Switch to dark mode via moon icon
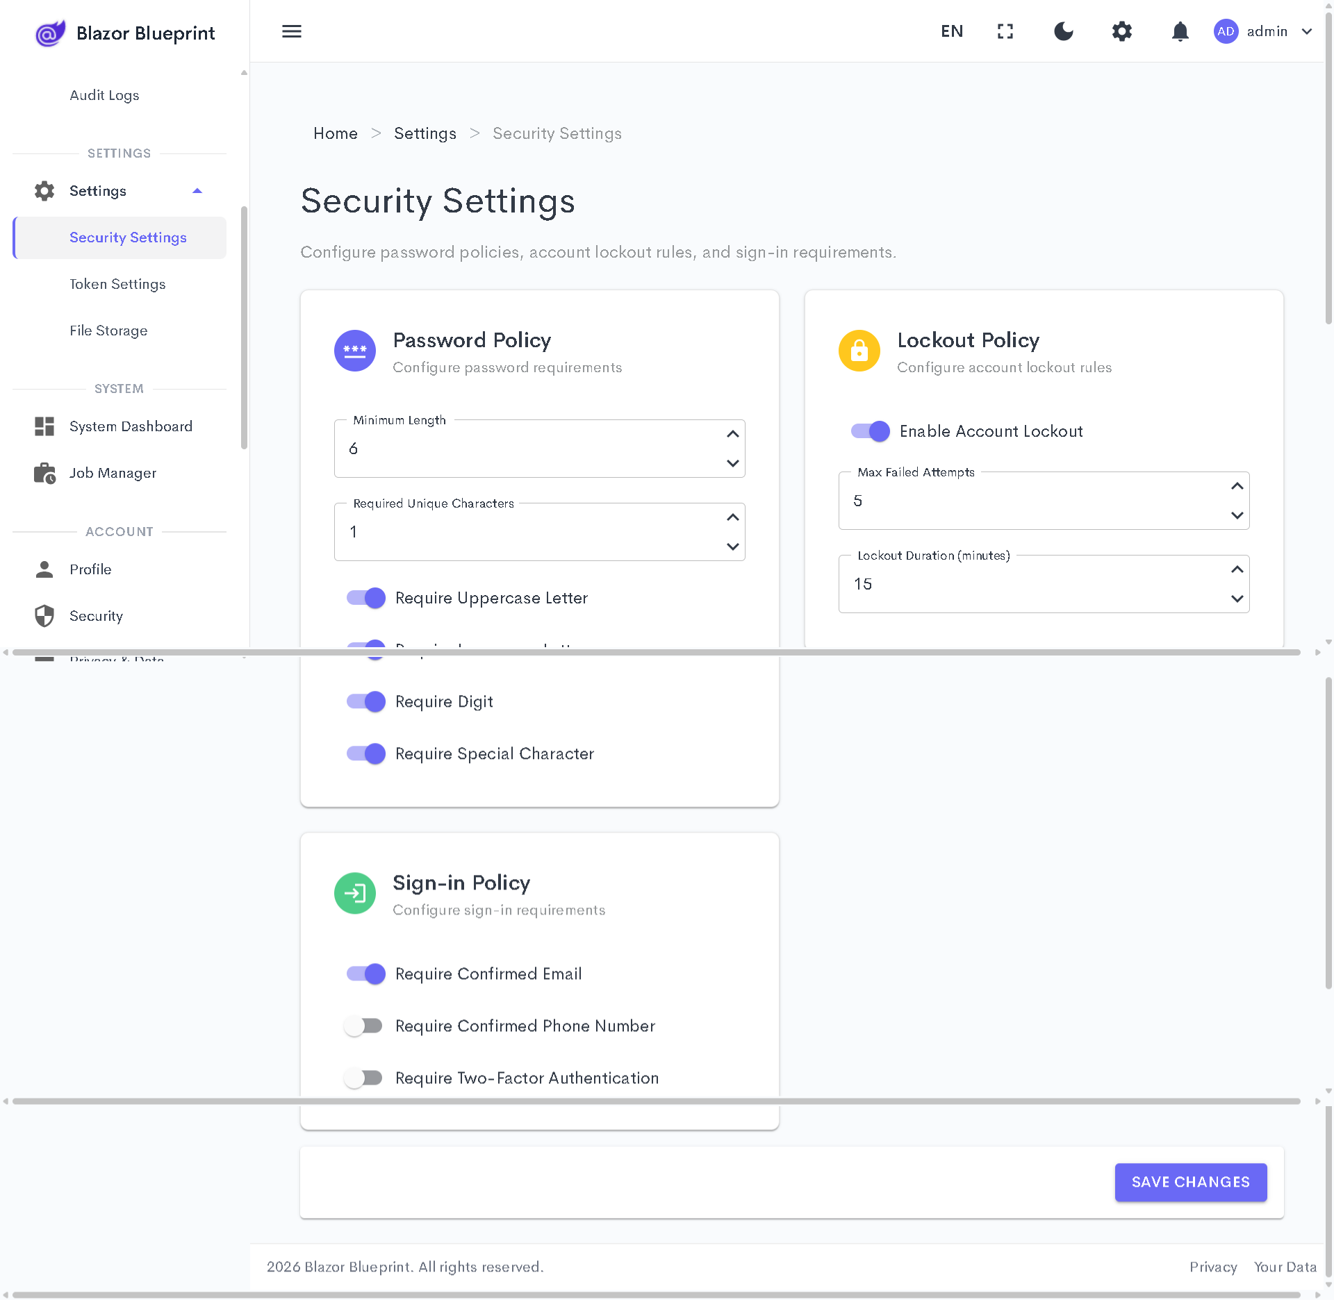1334x1302 pixels. point(1063,31)
